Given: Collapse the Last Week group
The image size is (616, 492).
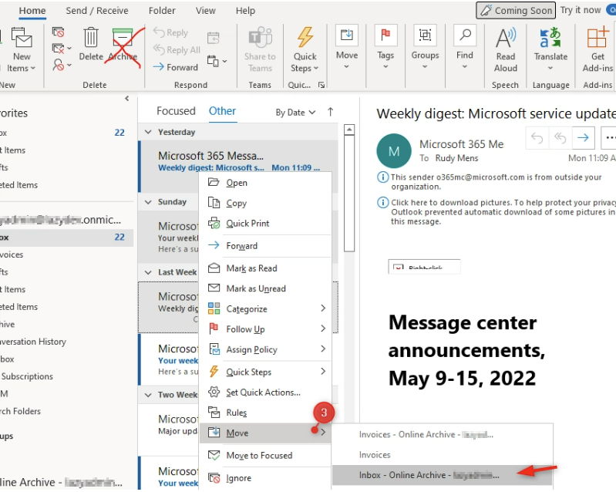Looking at the screenshot, I should 148,272.
